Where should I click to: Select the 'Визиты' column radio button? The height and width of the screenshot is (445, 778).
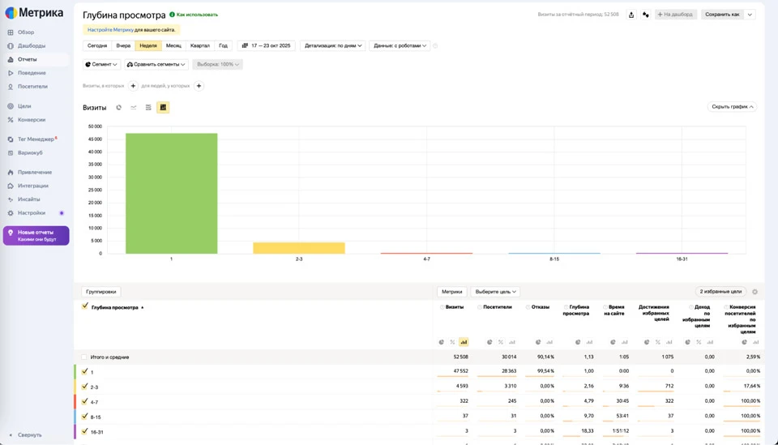(x=442, y=307)
